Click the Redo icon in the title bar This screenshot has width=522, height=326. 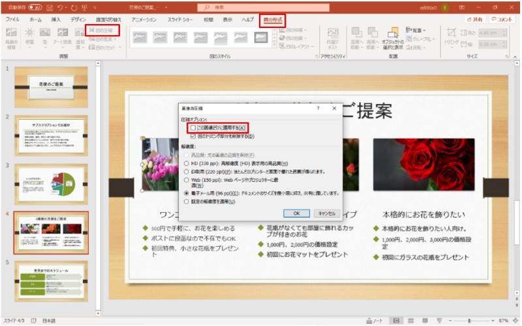click(74, 7)
